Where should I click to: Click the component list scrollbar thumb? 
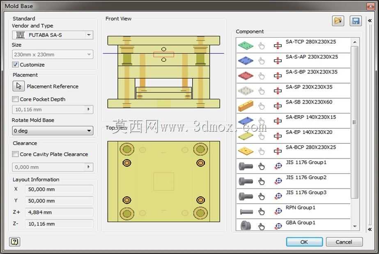[355, 122]
